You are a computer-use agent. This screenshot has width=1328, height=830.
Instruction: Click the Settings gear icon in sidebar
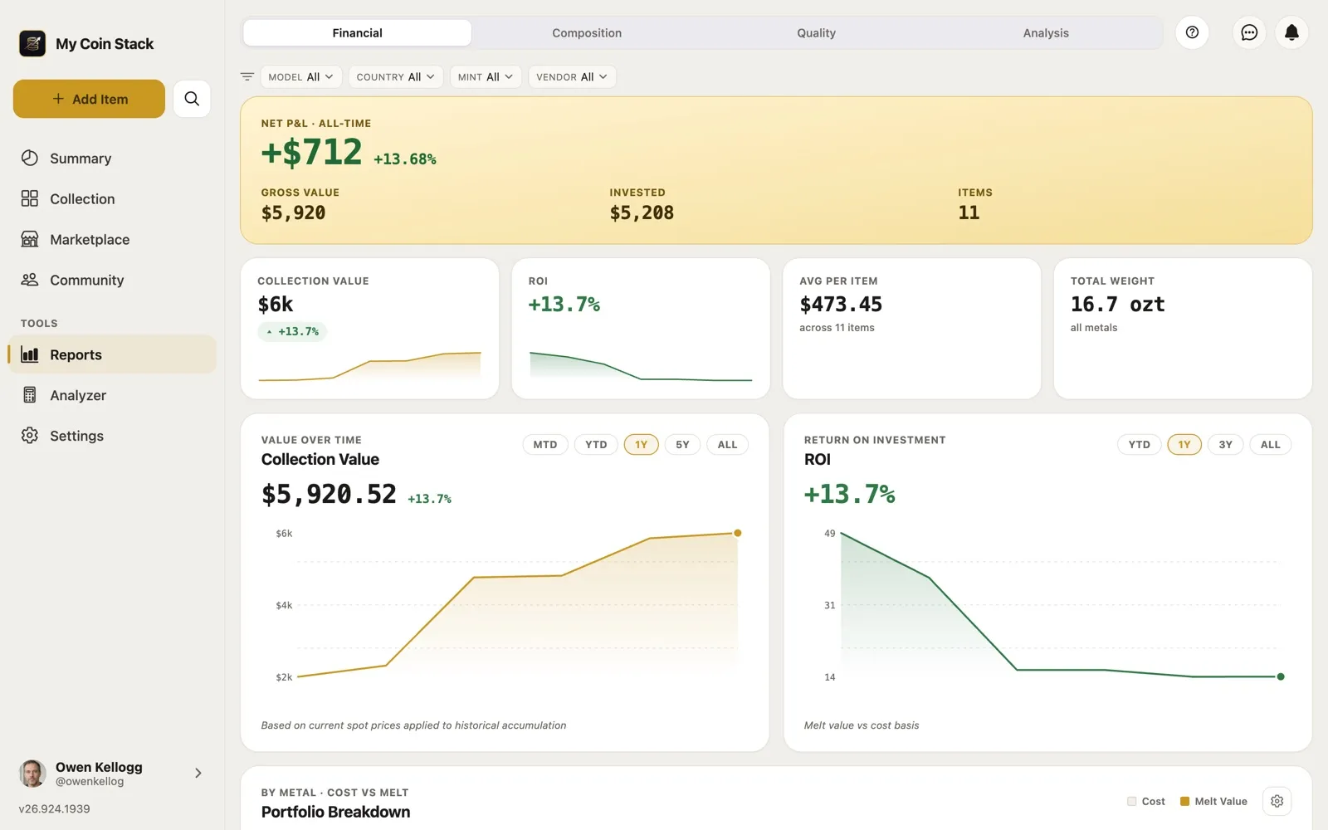[x=30, y=436]
